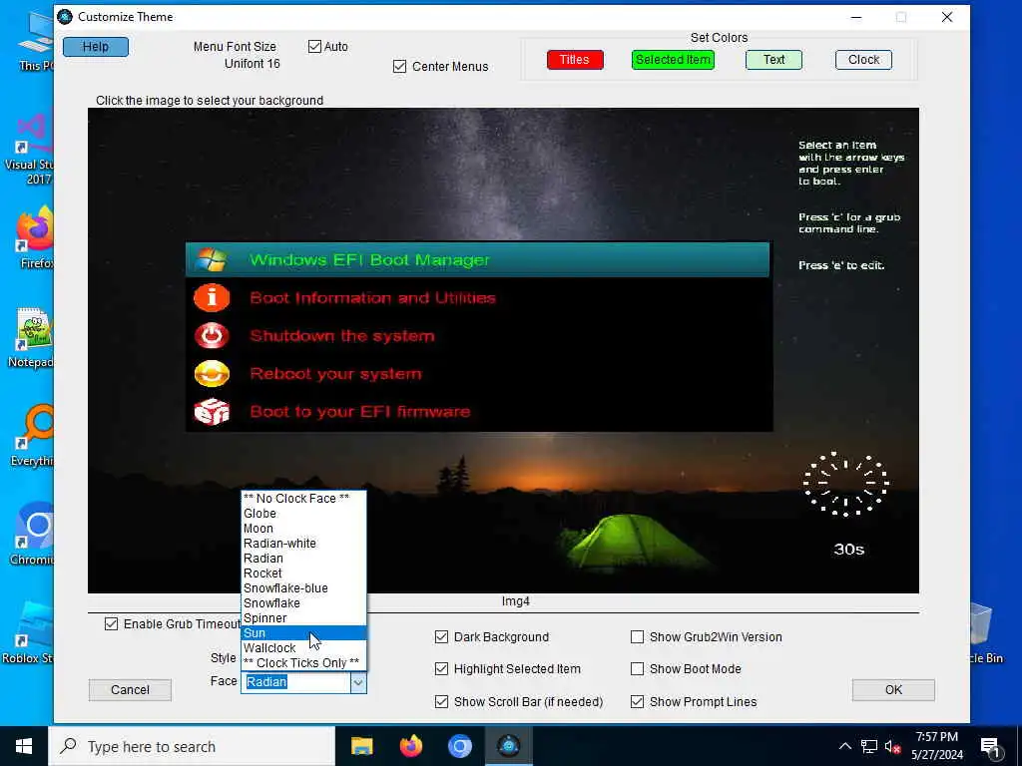Click the Face combo box text field

(x=295, y=682)
